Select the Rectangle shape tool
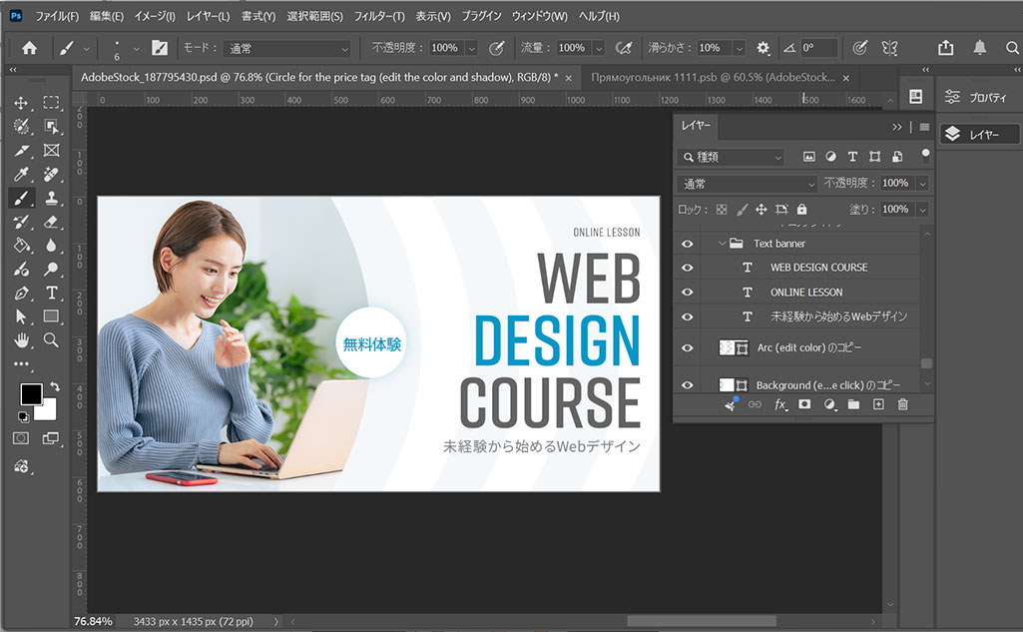The height and width of the screenshot is (632, 1023). [x=51, y=316]
